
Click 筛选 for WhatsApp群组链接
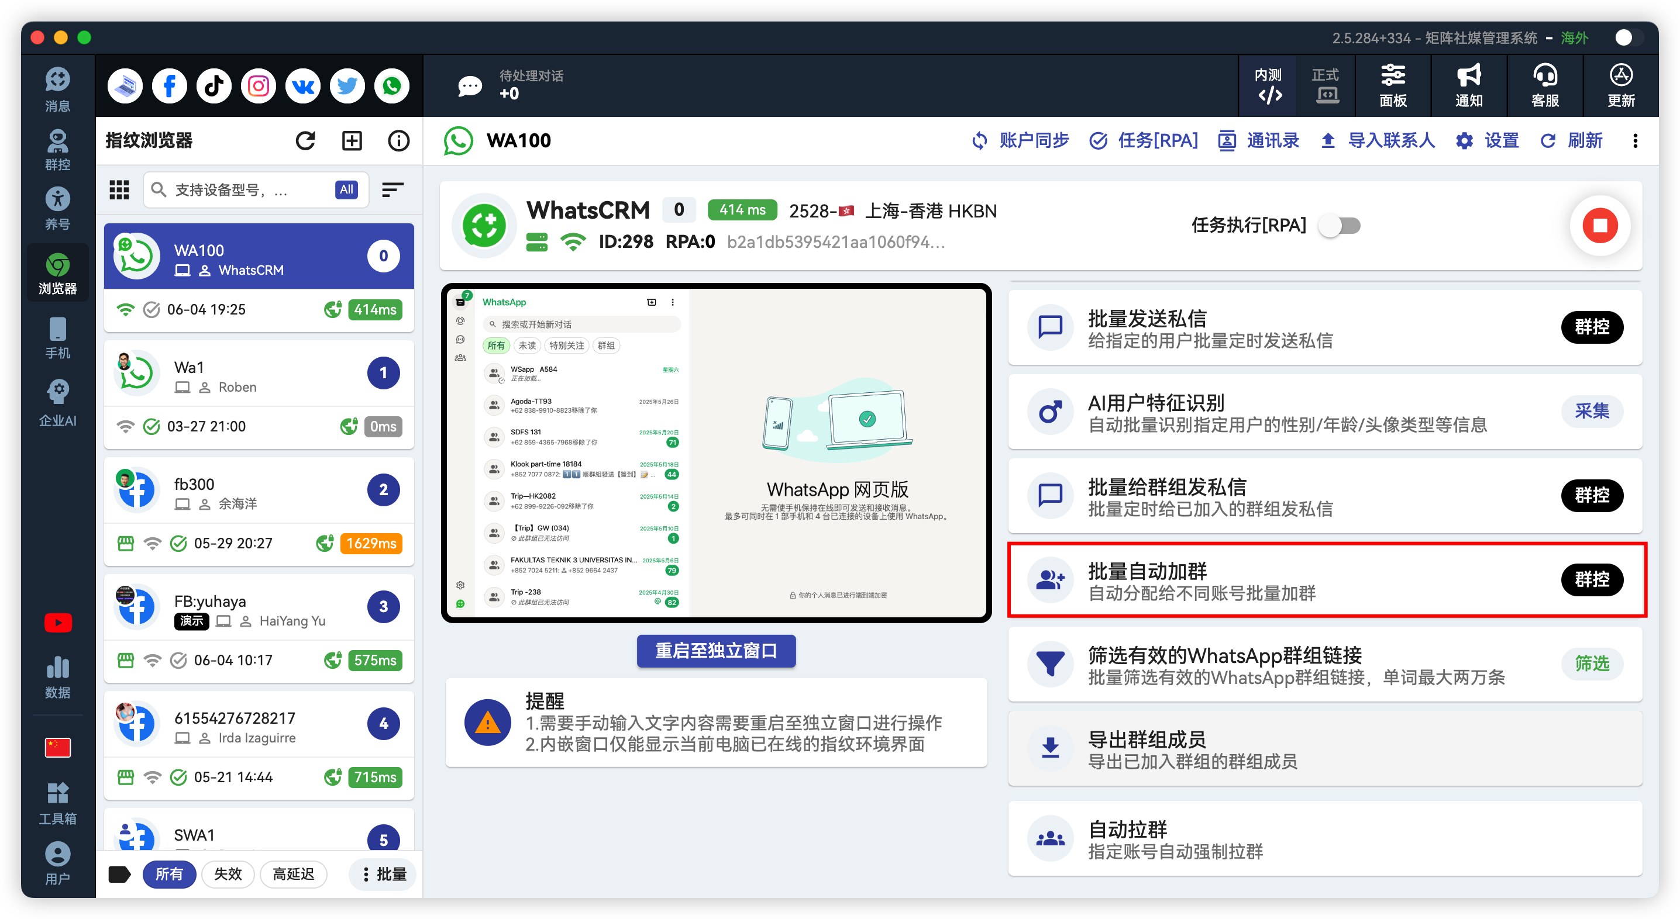point(1592,664)
